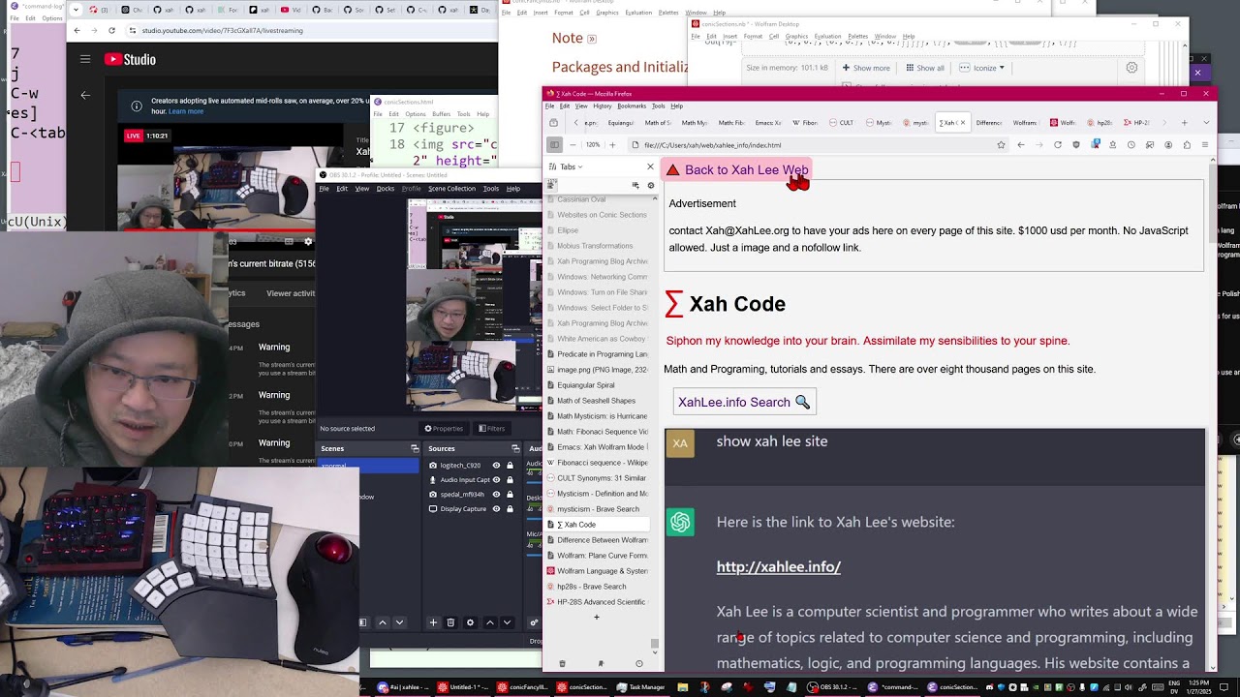The image size is (1240, 697).
Task: Reload the Xah Code page in Firefox
Action: coord(1058,145)
